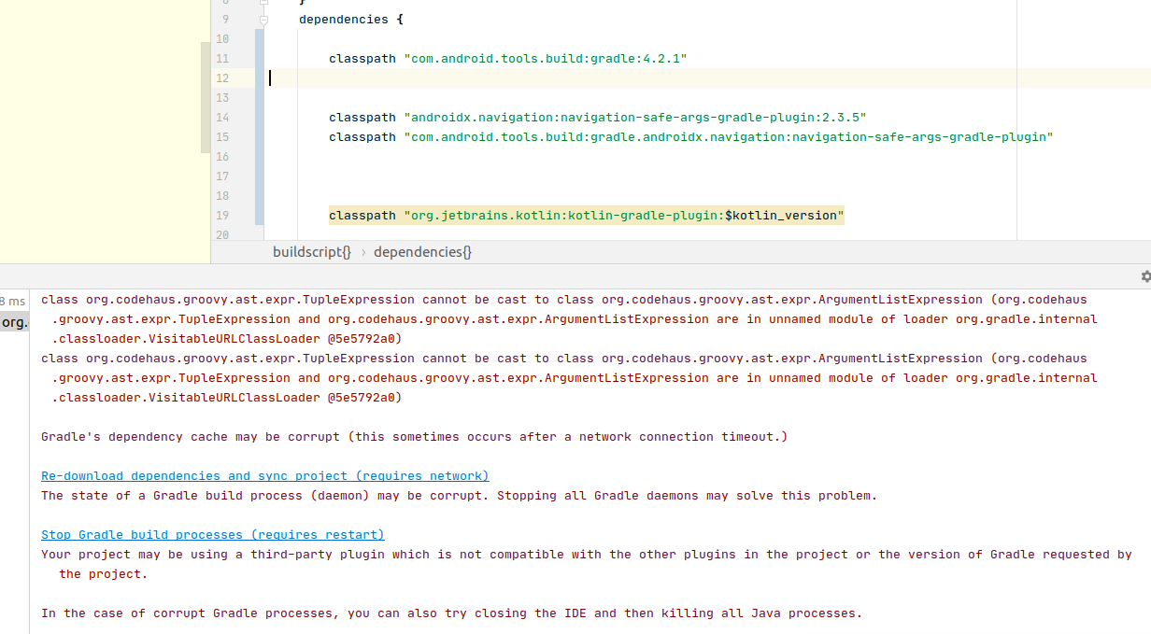
Task: Select dependencies{} breadcrumb
Action: (x=422, y=252)
